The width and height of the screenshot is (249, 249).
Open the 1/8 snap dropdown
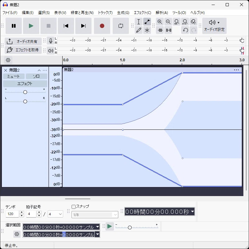click(x=95, y=215)
